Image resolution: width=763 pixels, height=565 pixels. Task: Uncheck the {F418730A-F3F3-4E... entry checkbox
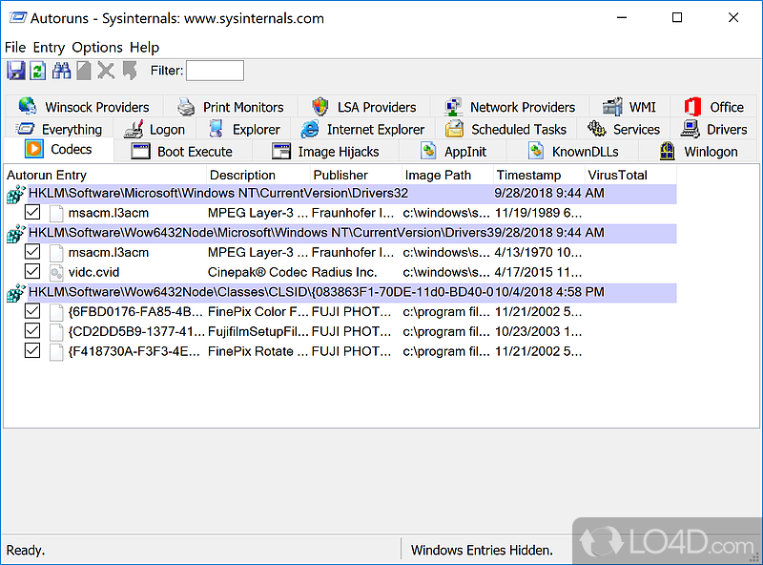click(x=33, y=350)
